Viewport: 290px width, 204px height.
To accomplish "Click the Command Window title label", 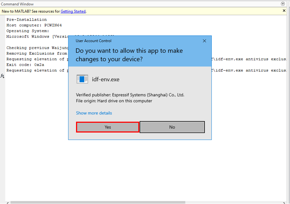I will [17, 4].
